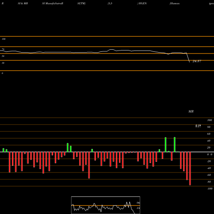Click the 80 label on MR axis

click(x=208, y=127)
